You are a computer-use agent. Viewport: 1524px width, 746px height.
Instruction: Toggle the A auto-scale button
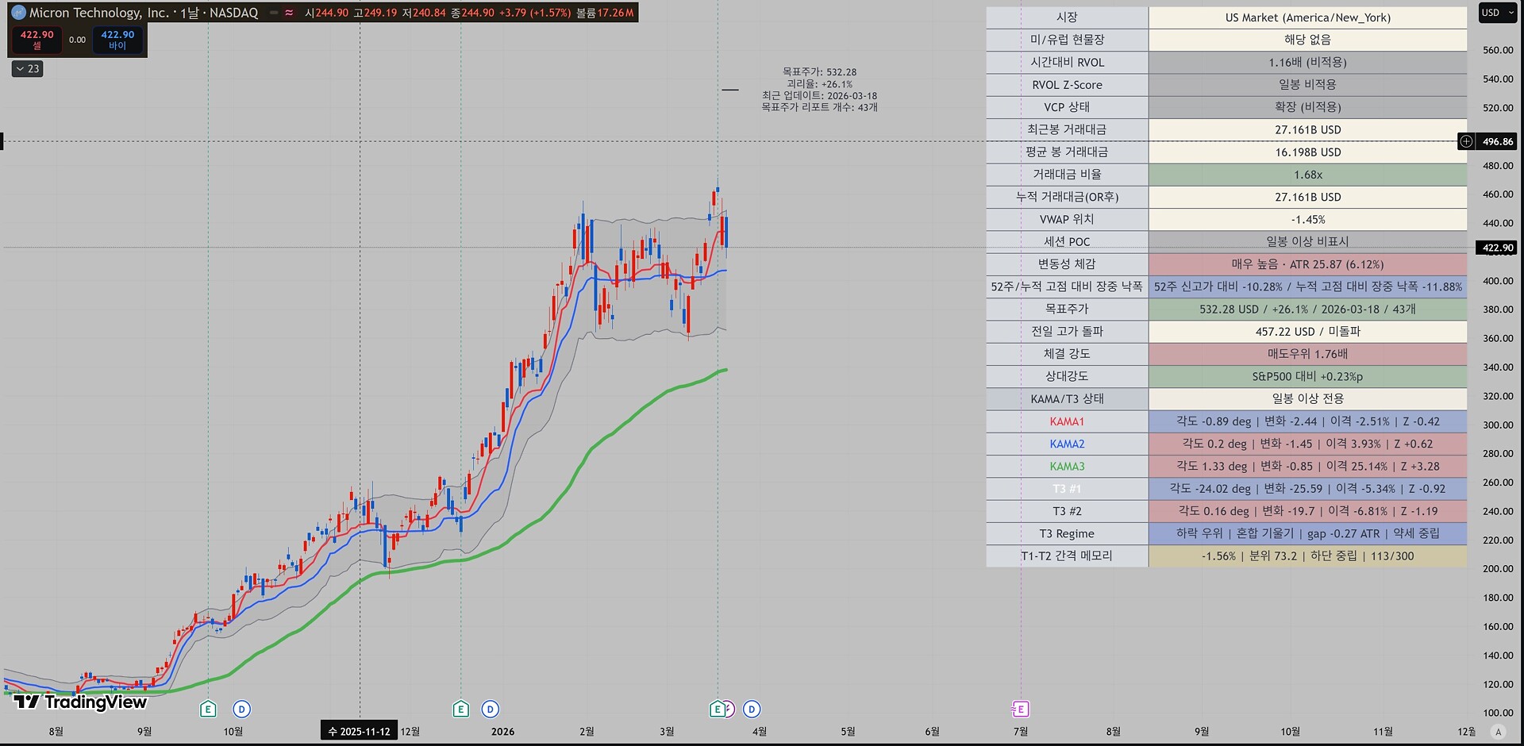1498,732
